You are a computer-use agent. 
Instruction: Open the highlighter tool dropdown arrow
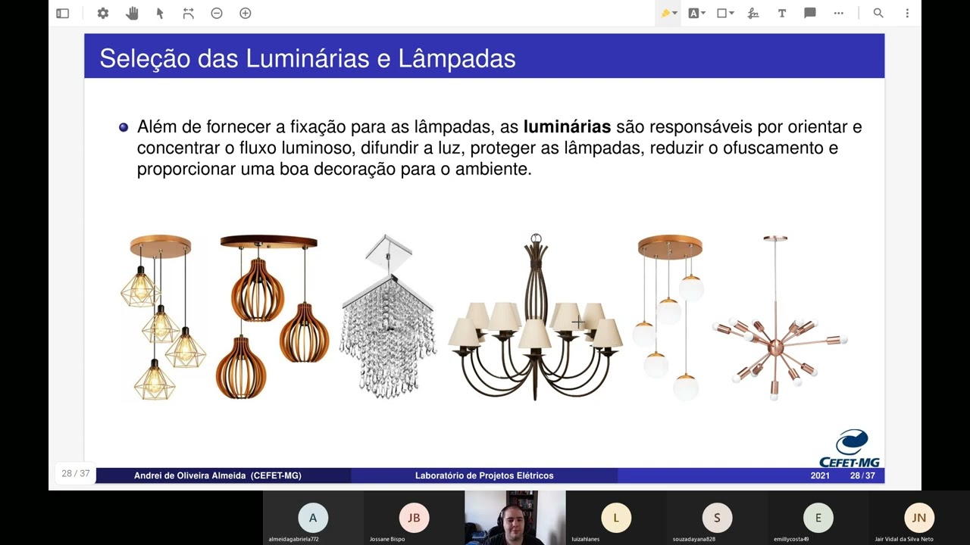click(x=675, y=13)
